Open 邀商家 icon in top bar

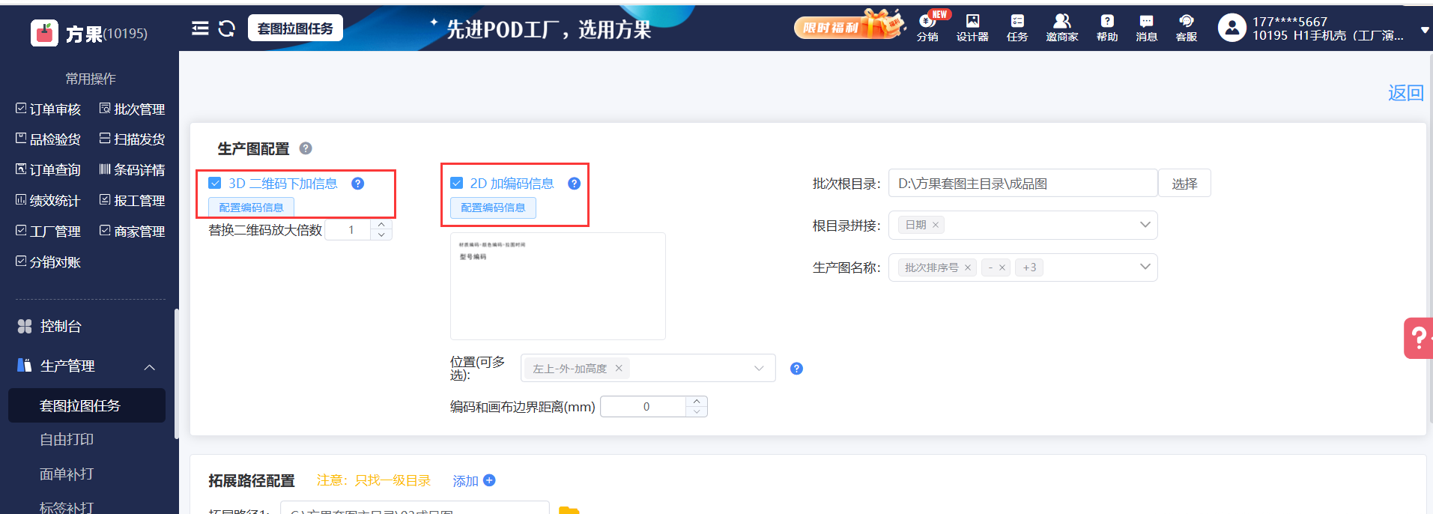[1062, 27]
